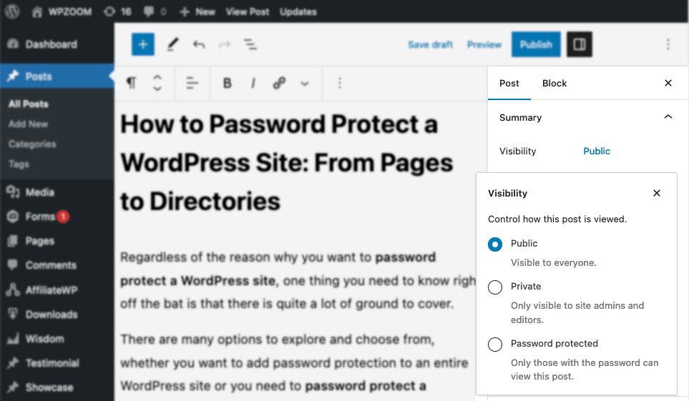
Task: Select the Private radio option
Action: click(x=495, y=287)
